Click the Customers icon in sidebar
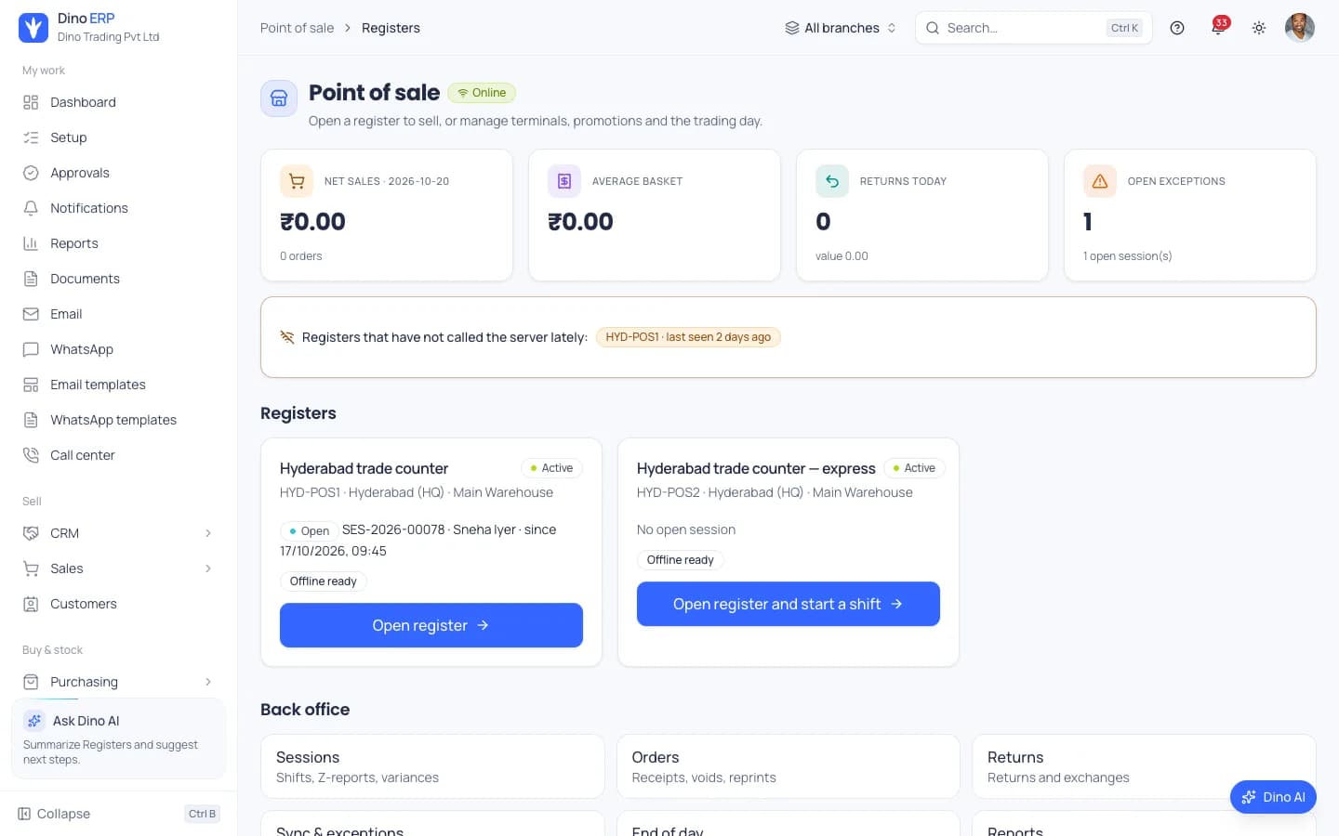This screenshot has height=836, width=1339. pyautogui.click(x=31, y=604)
